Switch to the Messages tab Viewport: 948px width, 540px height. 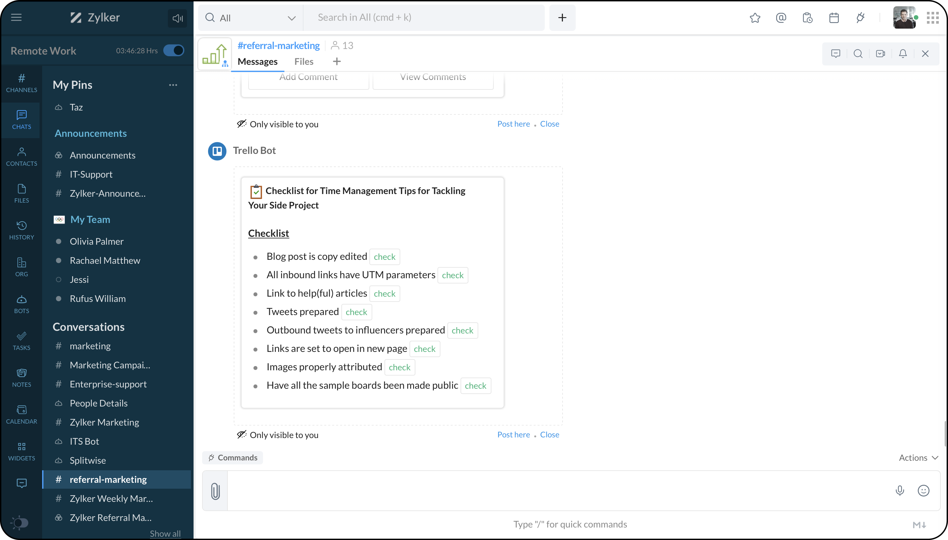[x=258, y=61]
